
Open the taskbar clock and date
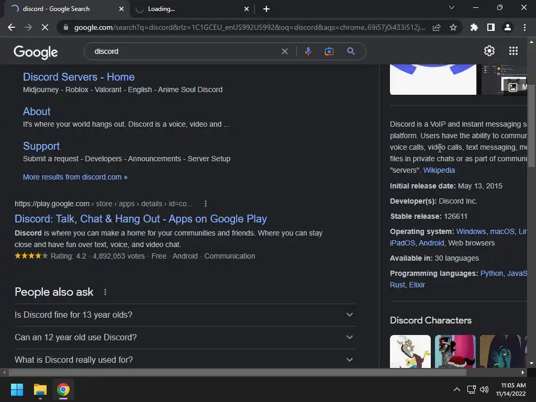tap(511, 389)
